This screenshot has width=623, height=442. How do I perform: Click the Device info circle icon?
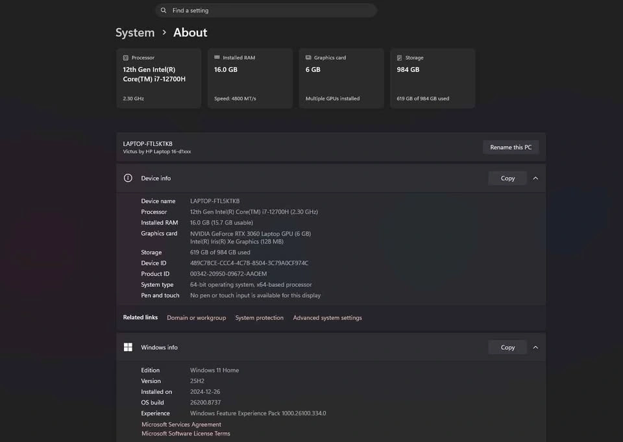pos(128,178)
